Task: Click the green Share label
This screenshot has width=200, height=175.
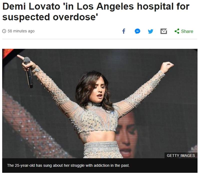Action: pyautogui.click(x=187, y=31)
